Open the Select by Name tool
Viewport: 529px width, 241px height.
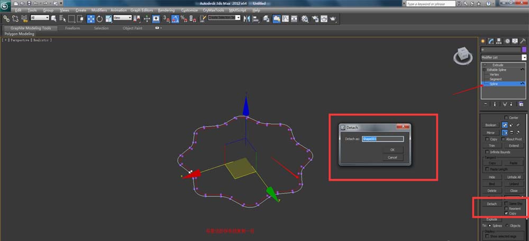click(x=63, y=19)
